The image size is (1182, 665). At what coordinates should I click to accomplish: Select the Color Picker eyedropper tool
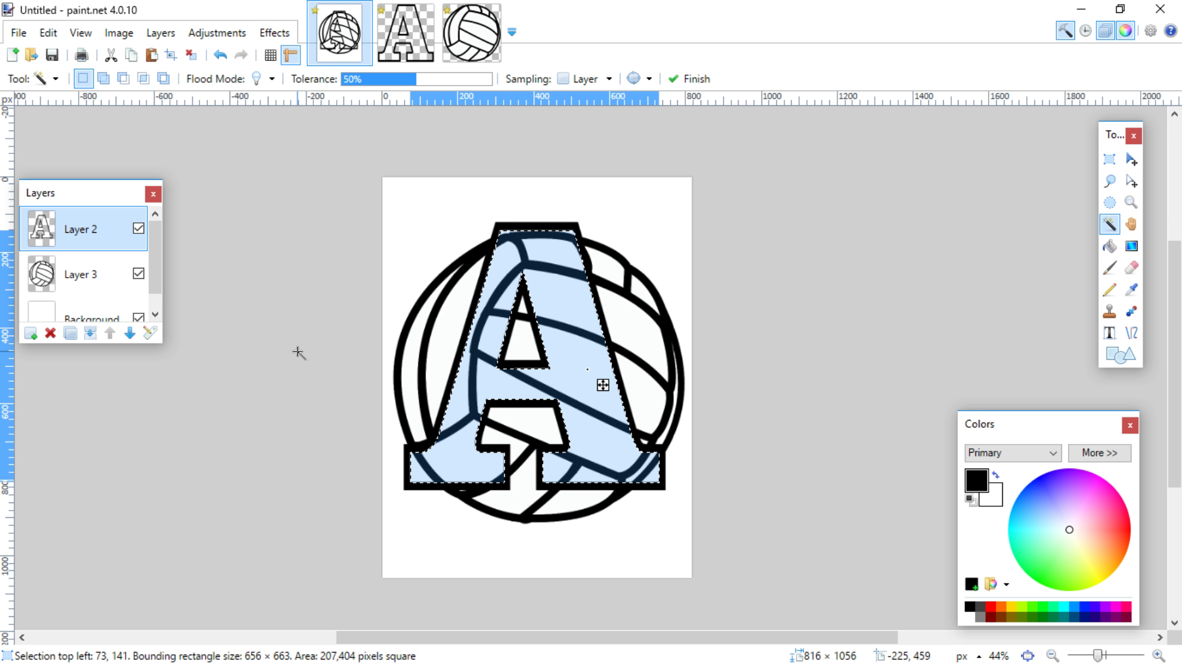(x=1132, y=289)
